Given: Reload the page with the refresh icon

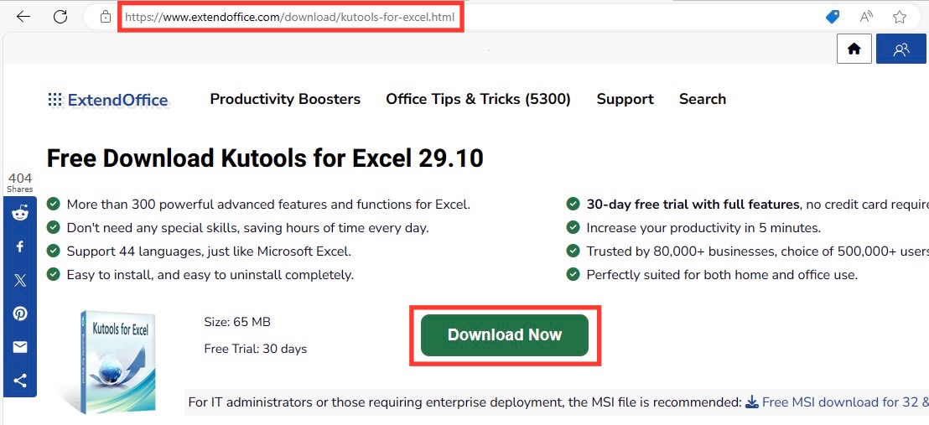Looking at the screenshot, I should click(x=60, y=18).
